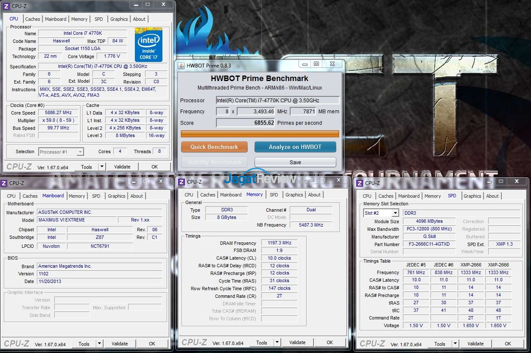Open Graphics tab in CPU-Z SPD window
This screenshot has width=531, height=353.
coord(472,196)
